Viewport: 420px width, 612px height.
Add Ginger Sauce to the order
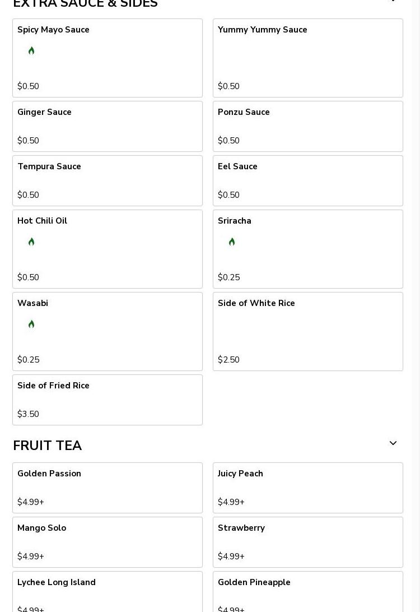pyautogui.click(x=107, y=126)
